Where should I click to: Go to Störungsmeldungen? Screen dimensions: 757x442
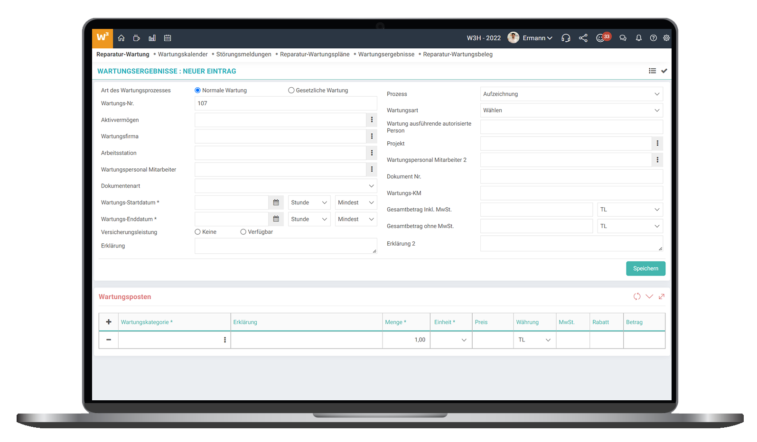pyautogui.click(x=243, y=54)
